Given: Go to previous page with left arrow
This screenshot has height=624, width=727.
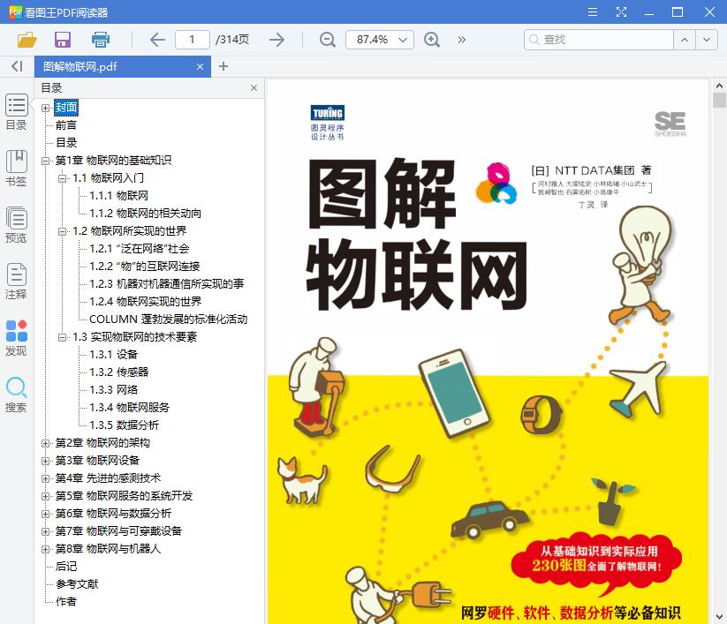Looking at the screenshot, I should click(157, 40).
